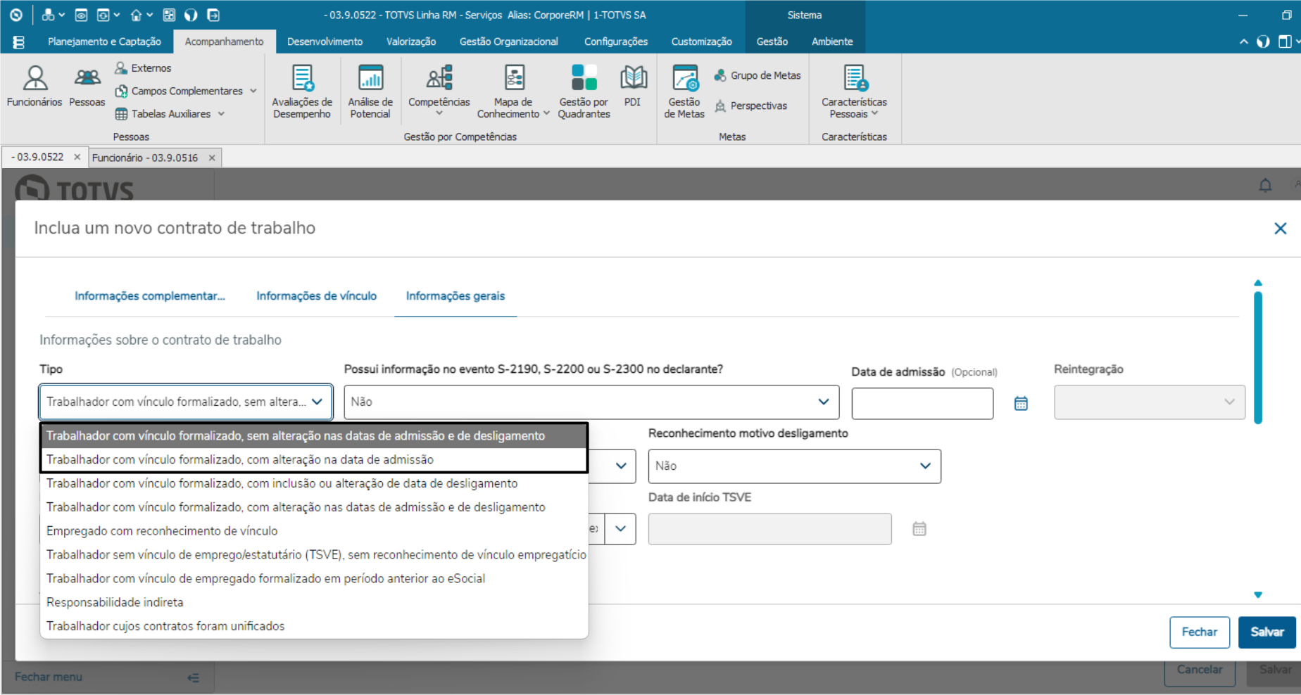Open Avaliações de Desempenho
This screenshot has height=695, width=1301.
coord(302,91)
